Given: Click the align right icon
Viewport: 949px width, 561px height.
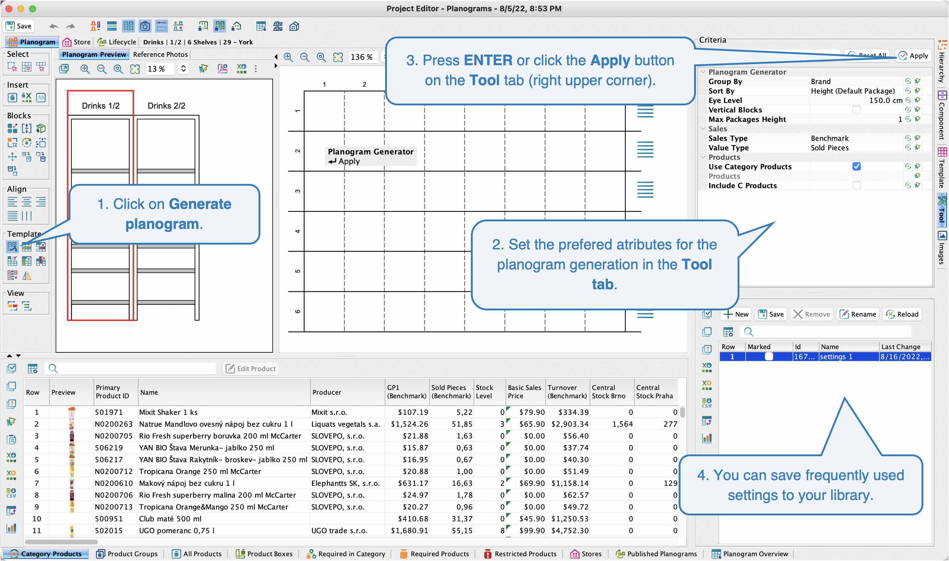Looking at the screenshot, I should click(41, 202).
